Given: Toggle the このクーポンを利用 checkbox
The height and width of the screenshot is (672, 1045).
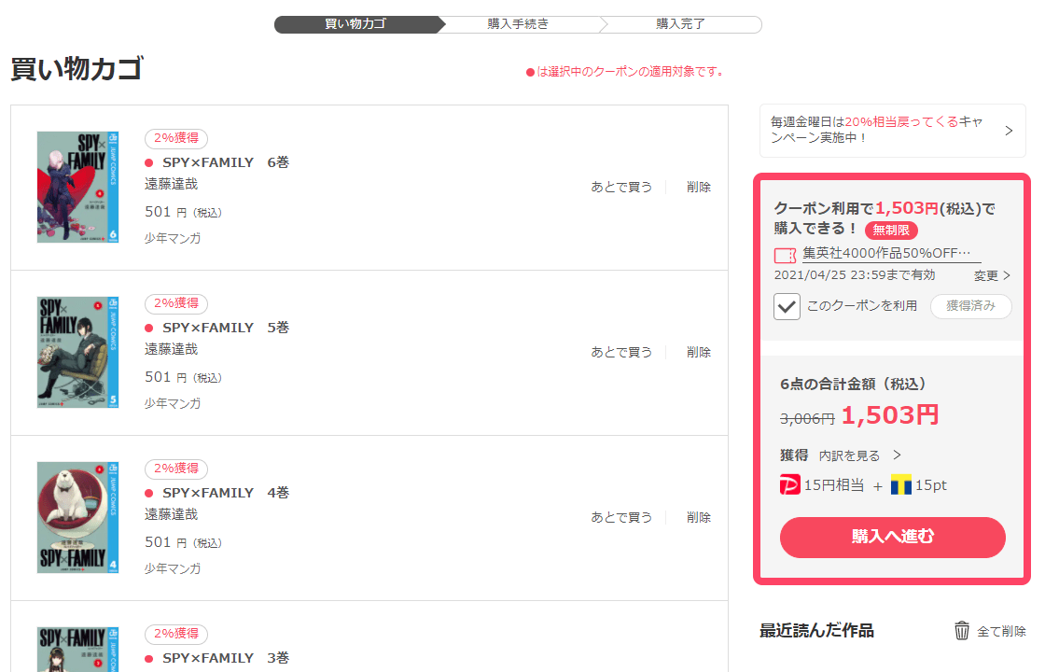Looking at the screenshot, I should (x=787, y=307).
